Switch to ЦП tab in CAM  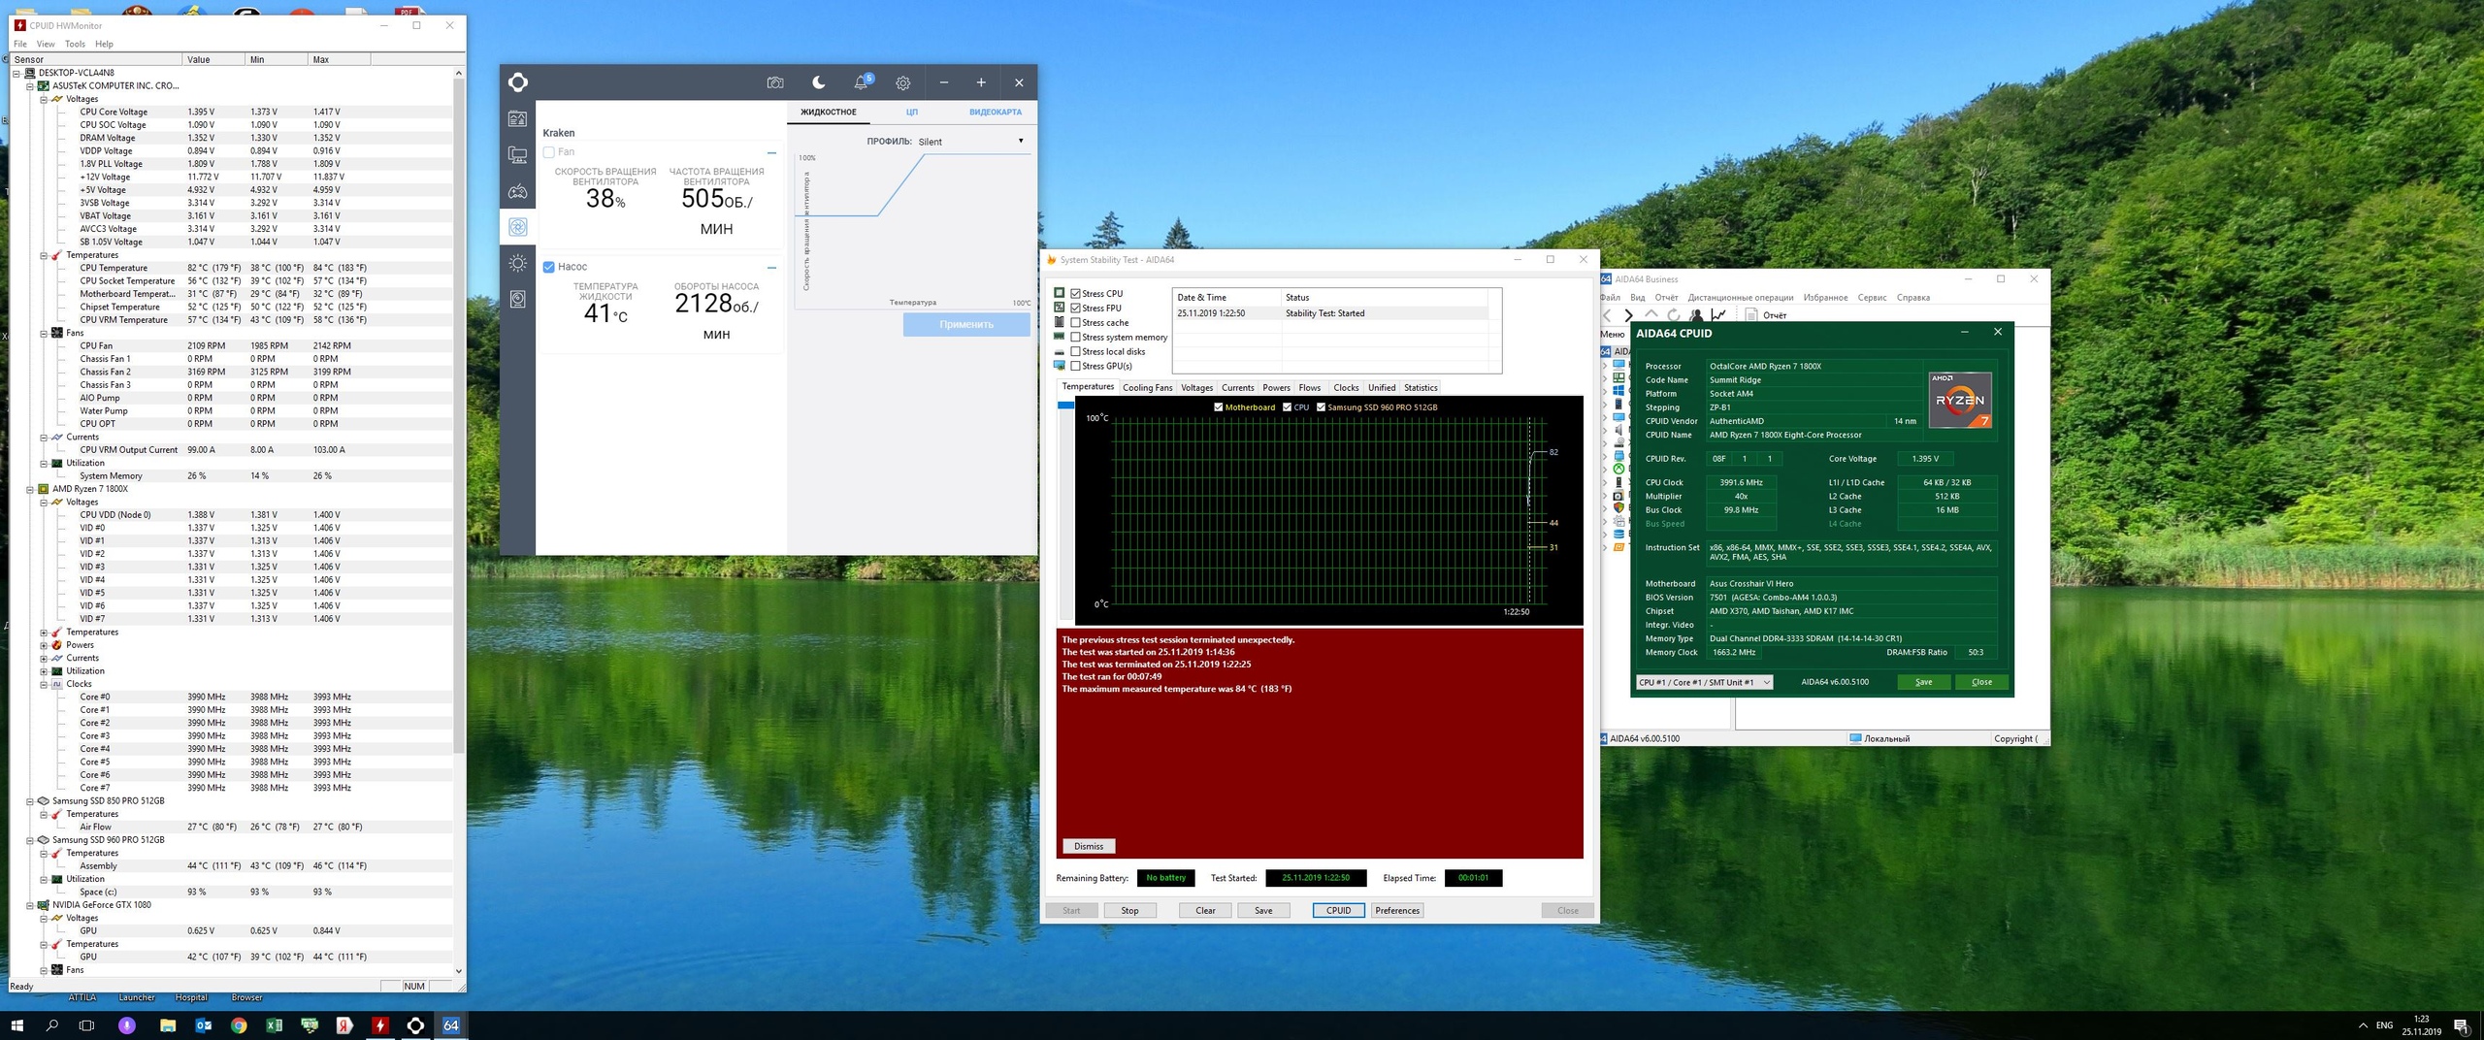(x=912, y=113)
